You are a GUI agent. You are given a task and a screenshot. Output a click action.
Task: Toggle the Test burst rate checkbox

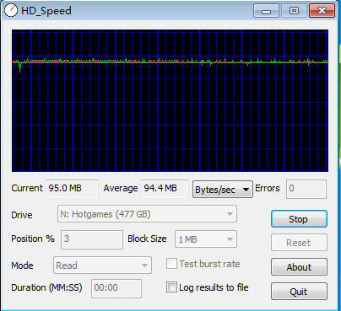pos(171,264)
